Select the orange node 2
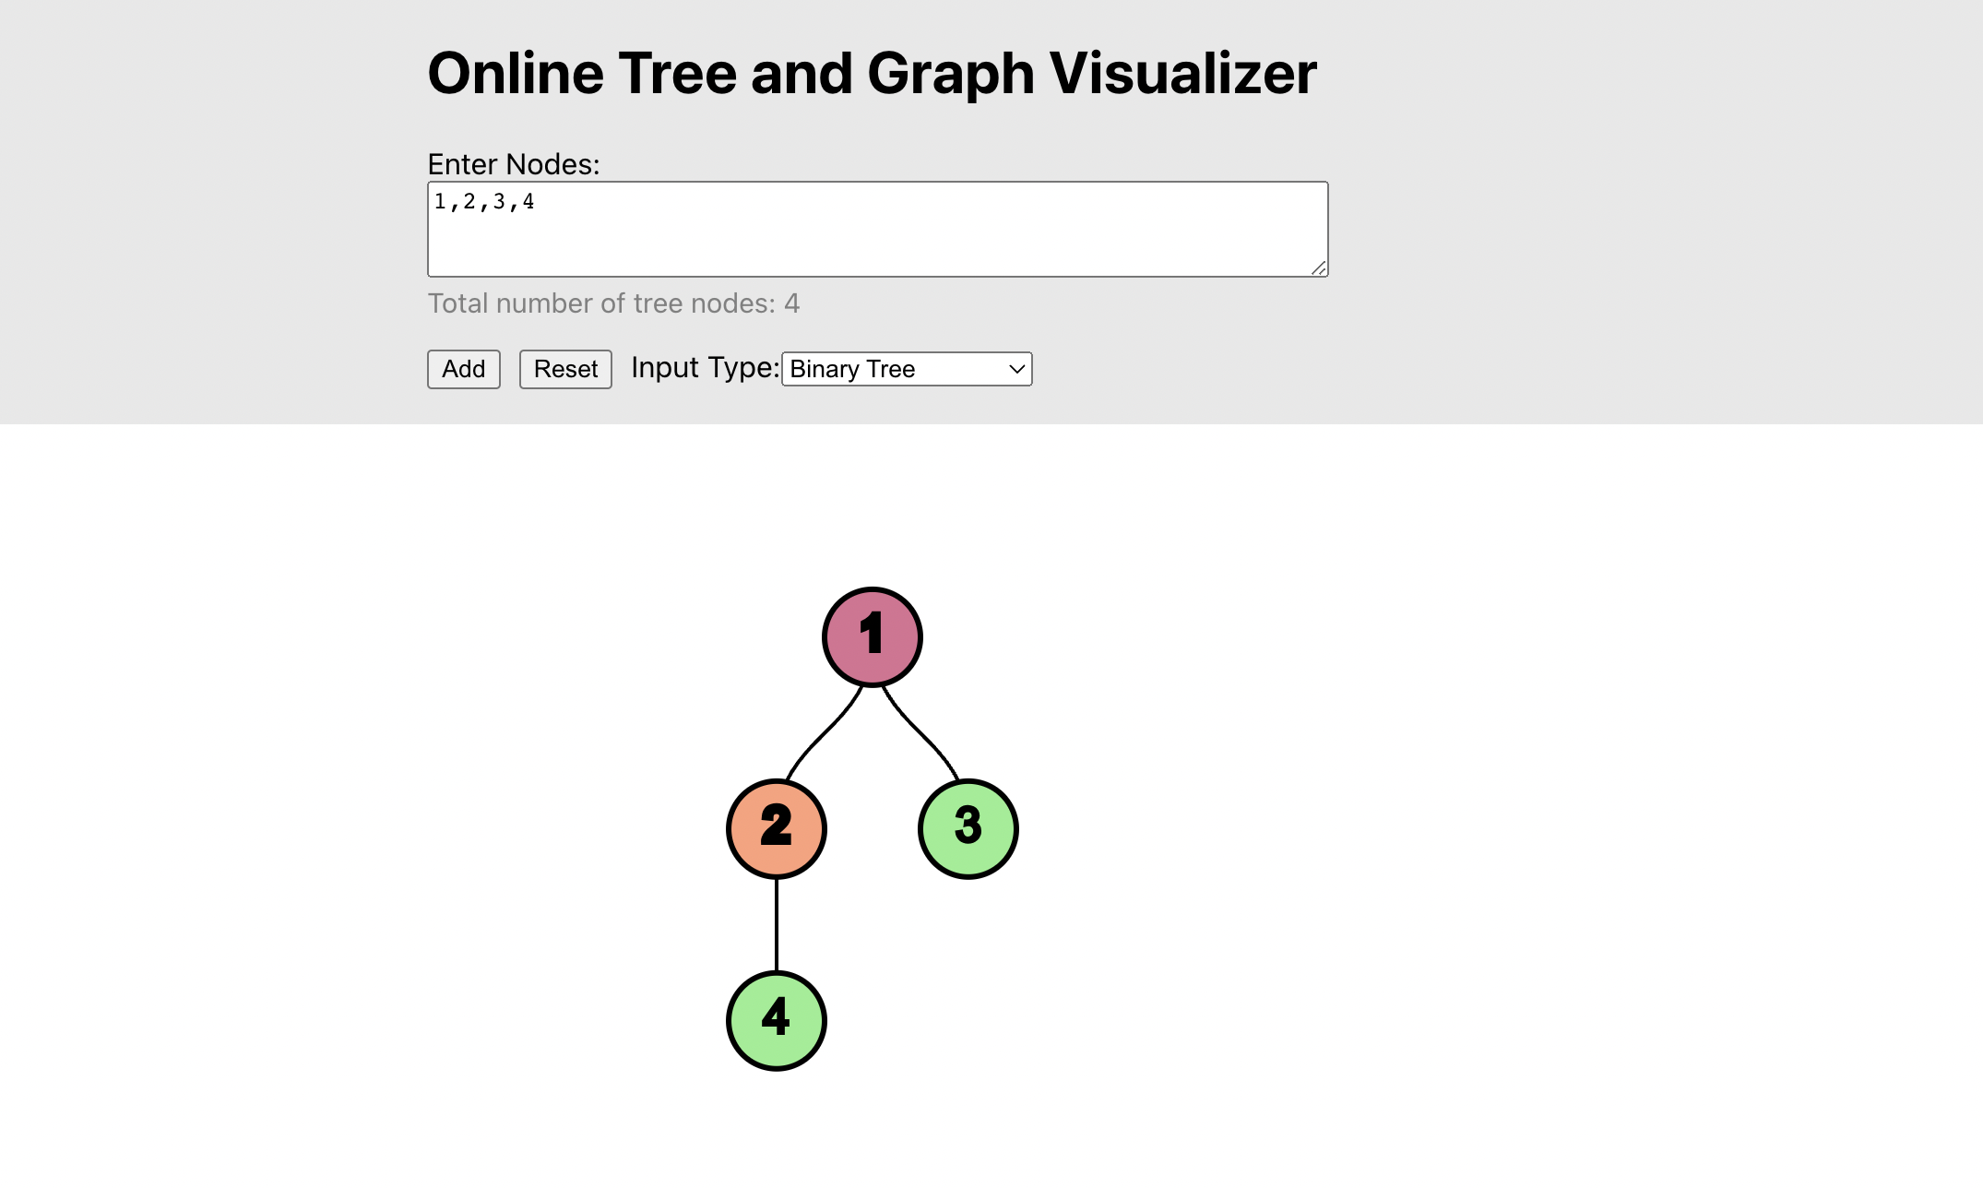 point(777,828)
